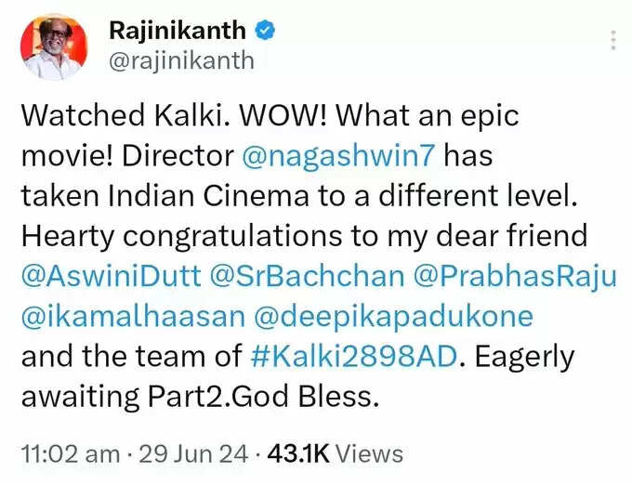Click the 43.1K Views count
Image resolution: width=632 pixels, height=484 pixels.
(x=335, y=454)
